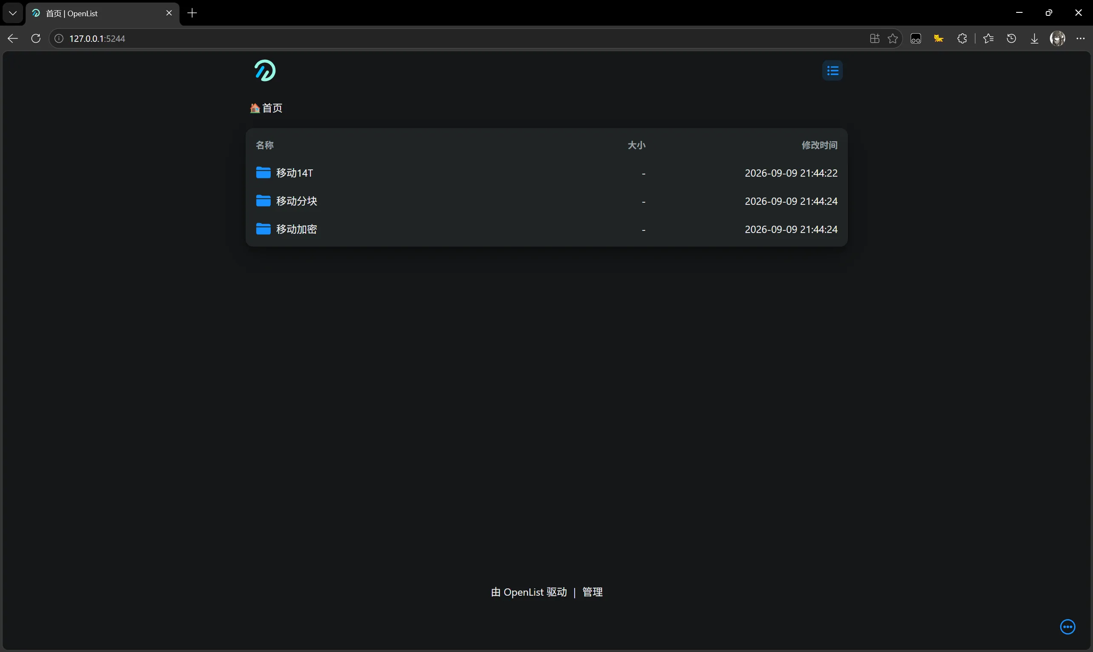View site information icon in address bar
The image size is (1093, 652).
click(x=59, y=39)
